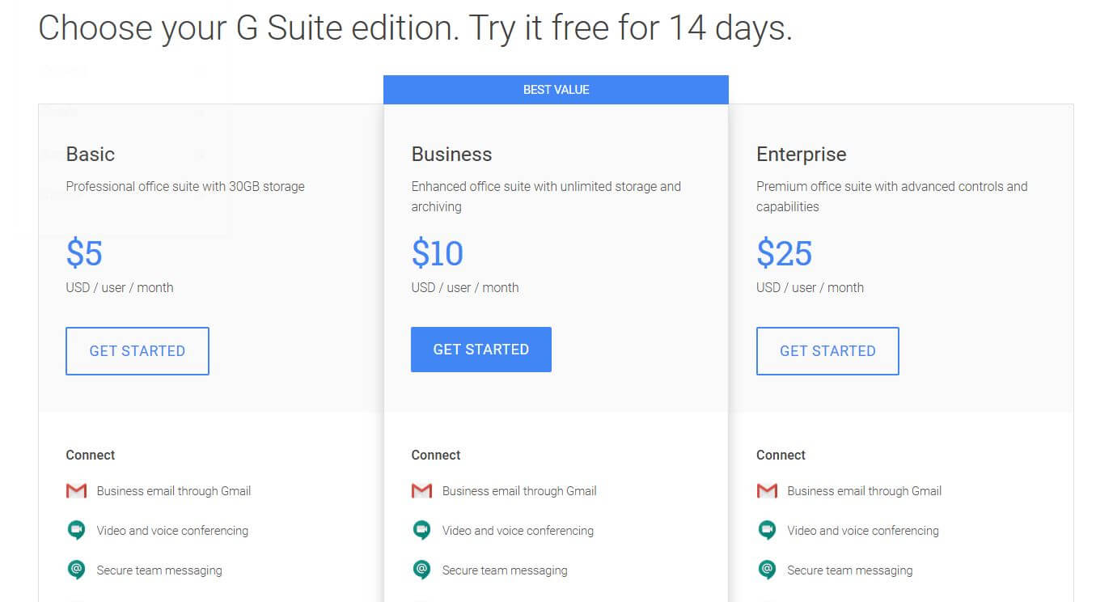Click the Connect label in the Basic column
Viewport: 1113px width, 602px height.
90,455
